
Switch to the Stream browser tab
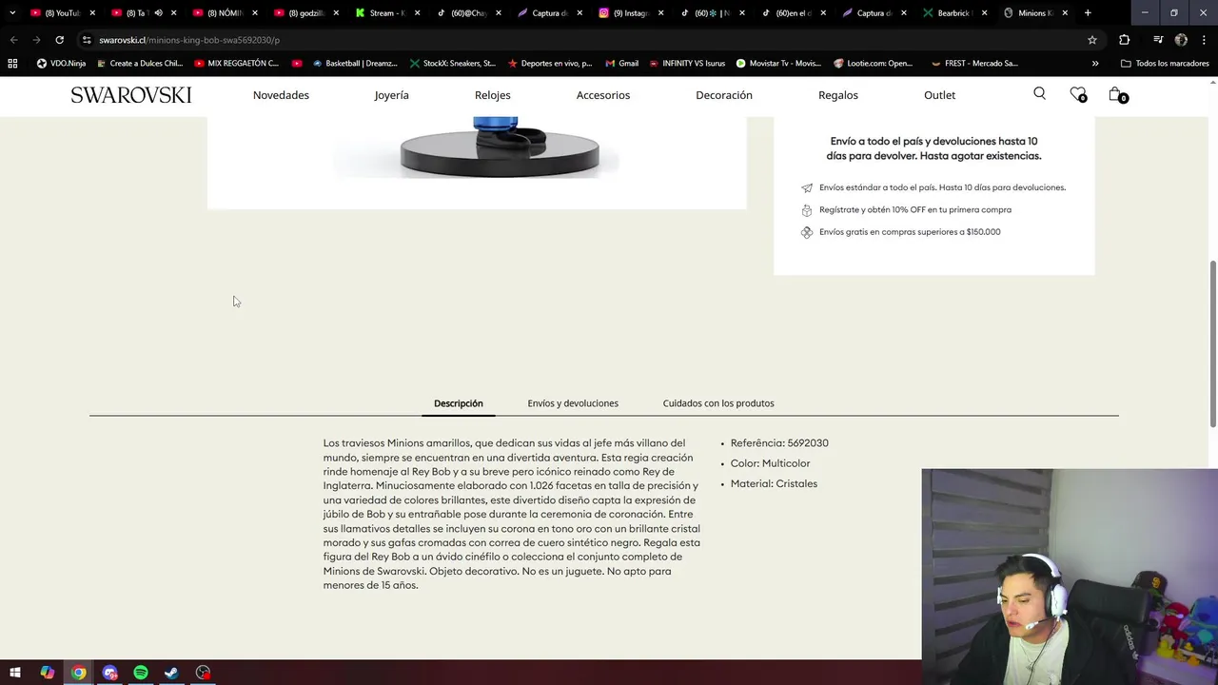(x=385, y=13)
